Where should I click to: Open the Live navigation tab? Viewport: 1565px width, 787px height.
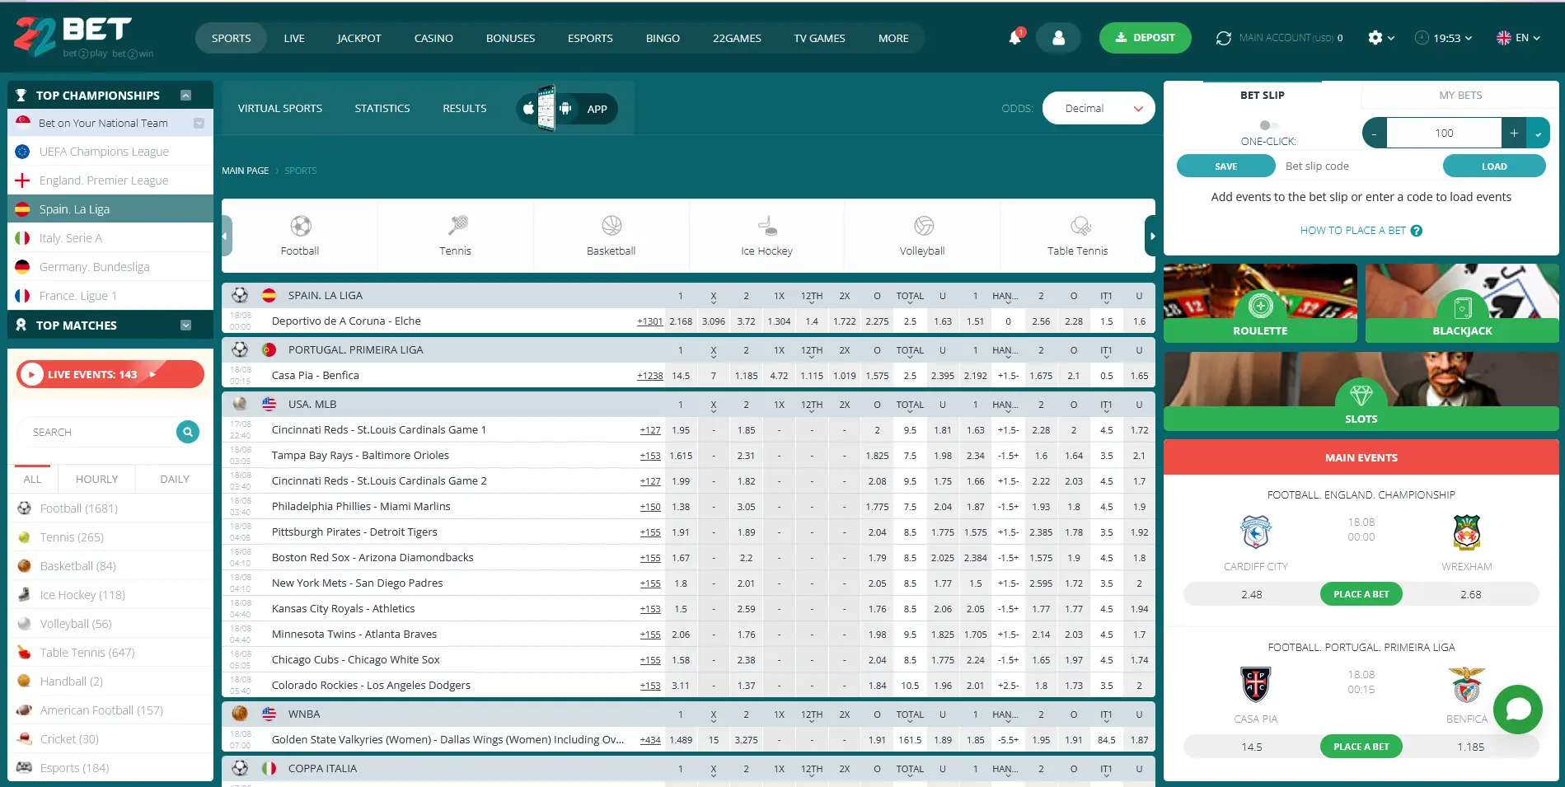pyautogui.click(x=294, y=38)
